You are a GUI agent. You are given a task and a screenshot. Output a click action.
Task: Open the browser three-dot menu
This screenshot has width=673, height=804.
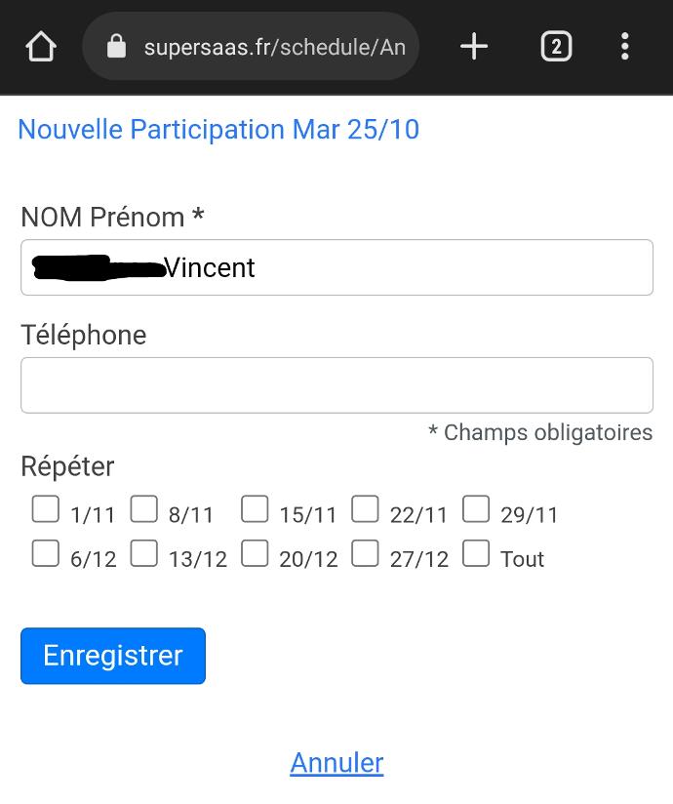pyautogui.click(x=625, y=46)
